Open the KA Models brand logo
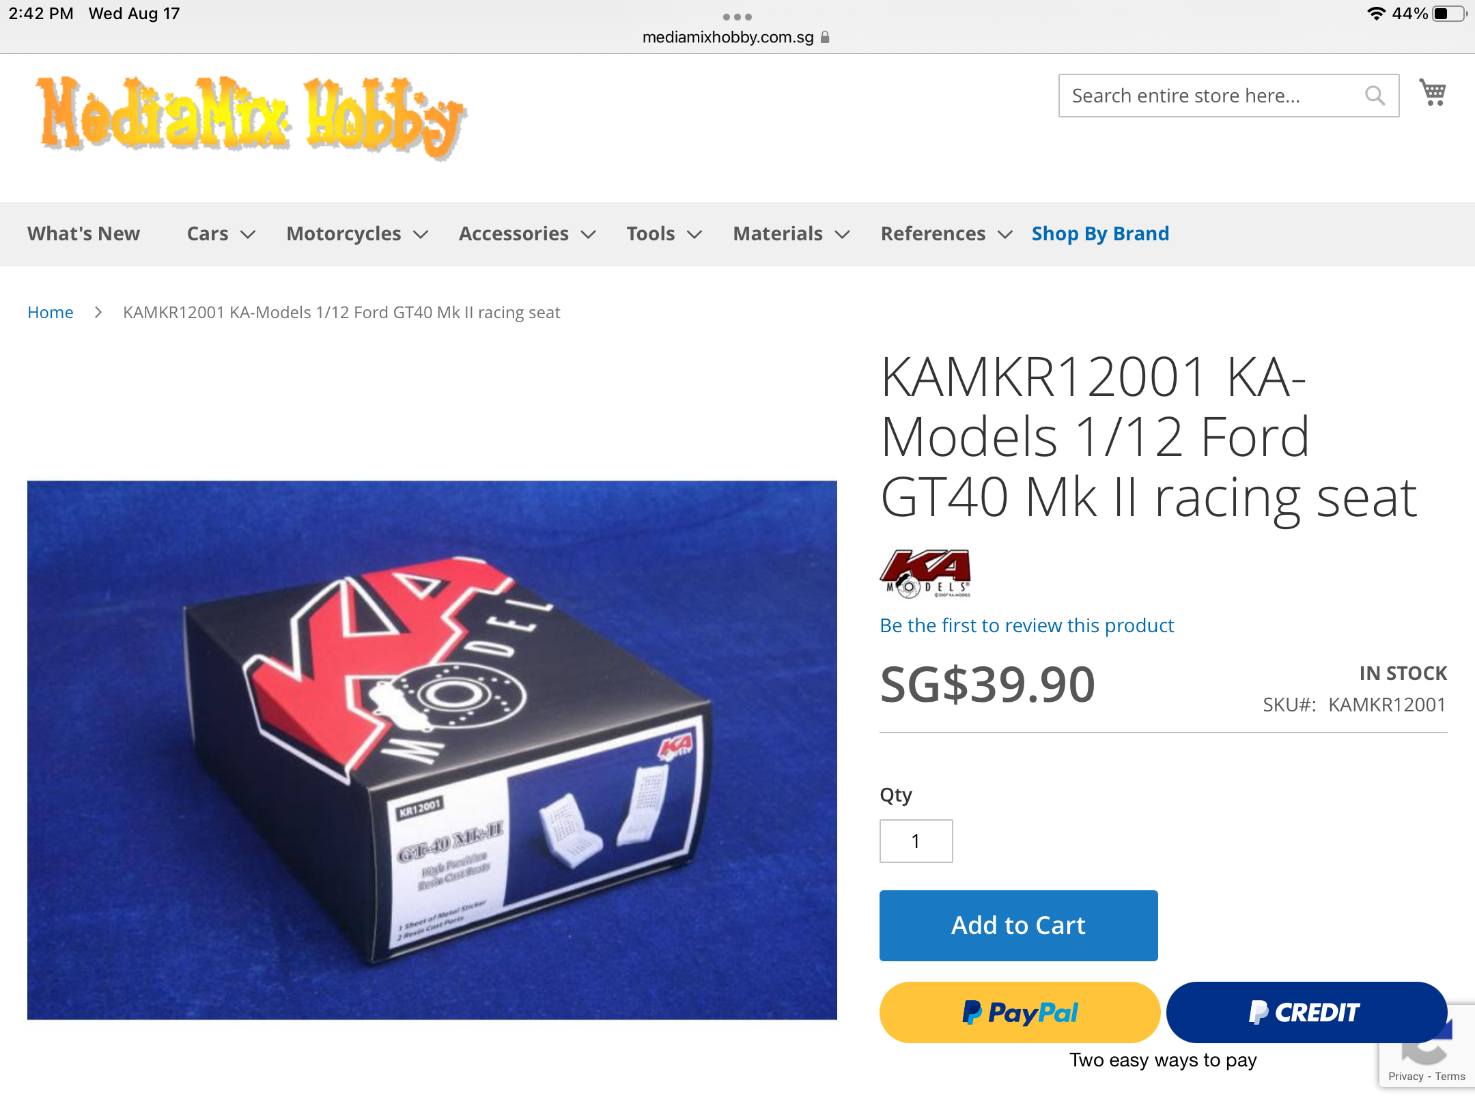 pos(925,573)
